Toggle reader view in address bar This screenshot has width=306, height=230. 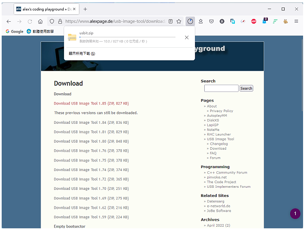coord(170,21)
